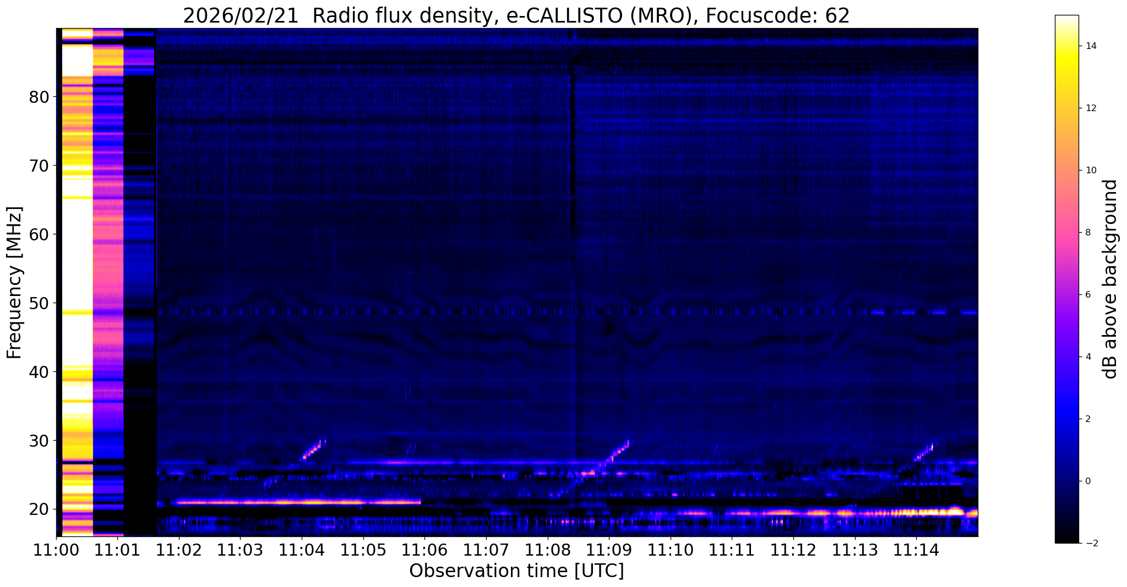This screenshot has width=1127, height=587.
Task: Click the 20 MHz frequency tick label
Action: [x=39, y=509]
